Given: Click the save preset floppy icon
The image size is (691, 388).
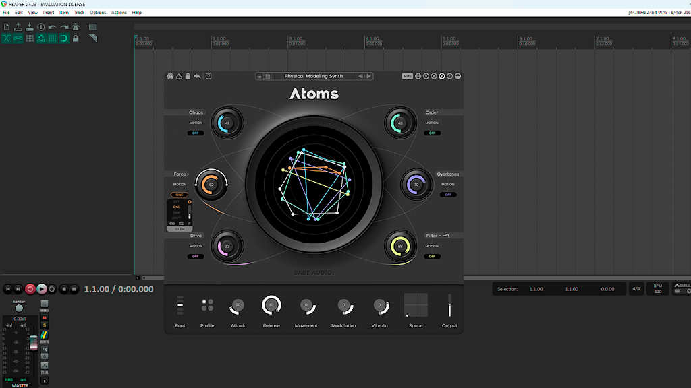Looking at the screenshot, I should (267, 77).
